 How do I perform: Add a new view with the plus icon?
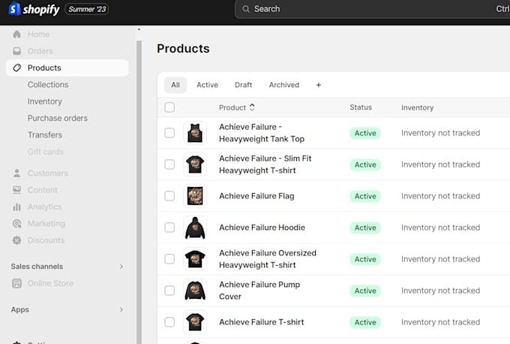[319, 85]
